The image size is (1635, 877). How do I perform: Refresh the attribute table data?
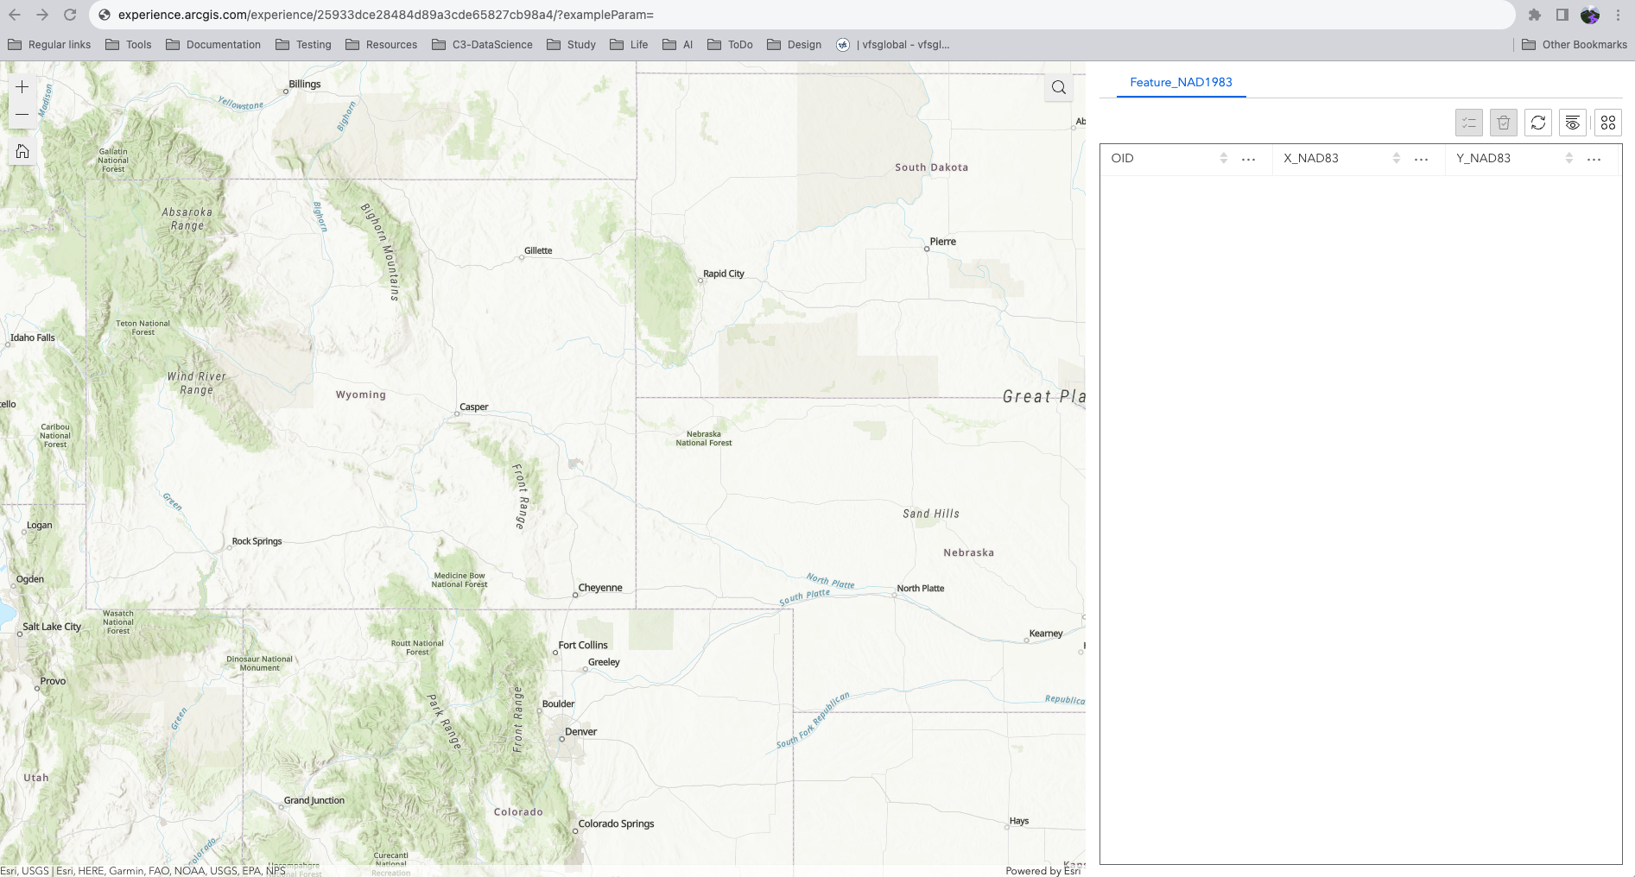1537,122
